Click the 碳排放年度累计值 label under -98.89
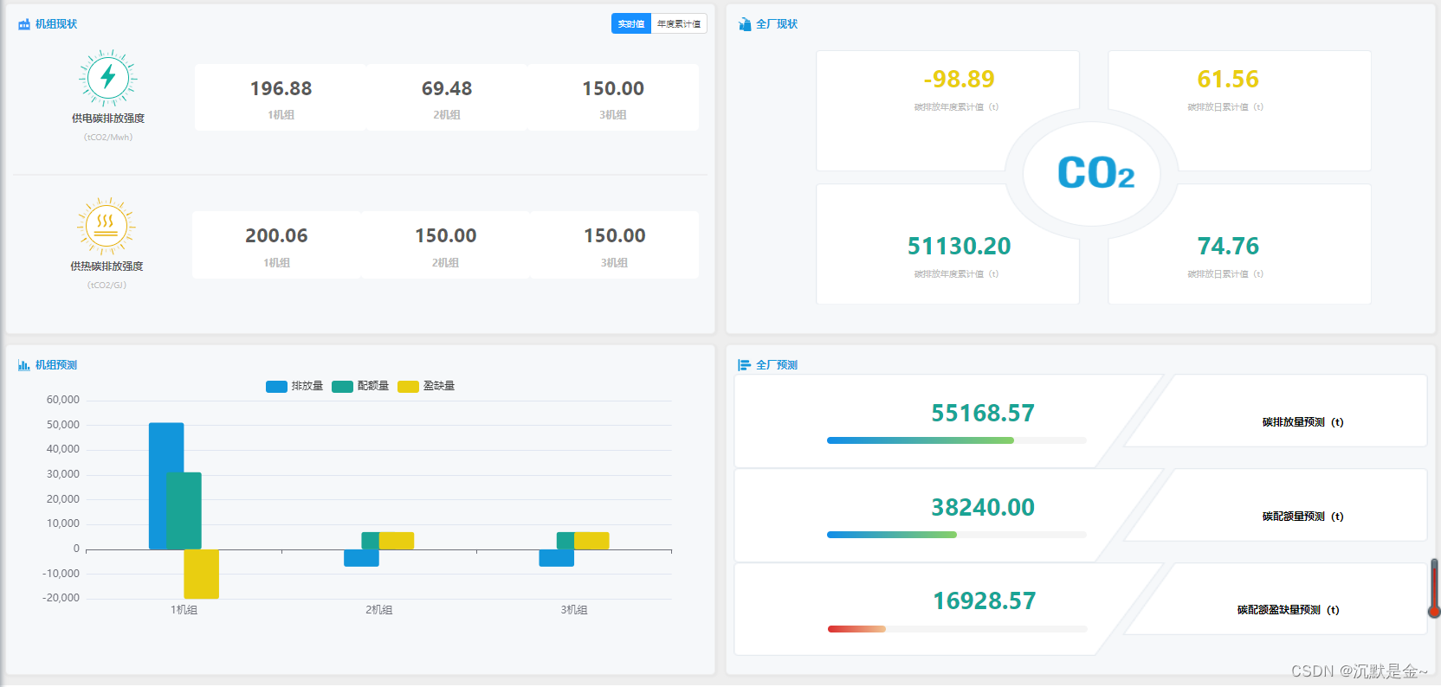The width and height of the screenshot is (1441, 687). (956, 107)
